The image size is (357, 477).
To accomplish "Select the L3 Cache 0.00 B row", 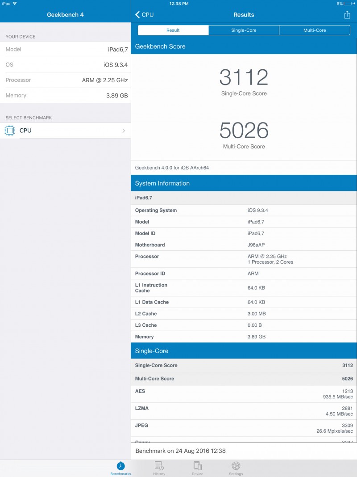I will pos(244,325).
